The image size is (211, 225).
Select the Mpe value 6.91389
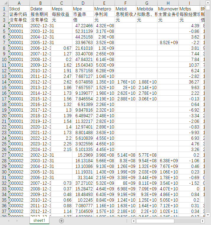pyautogui.click(x=83, y=105)
